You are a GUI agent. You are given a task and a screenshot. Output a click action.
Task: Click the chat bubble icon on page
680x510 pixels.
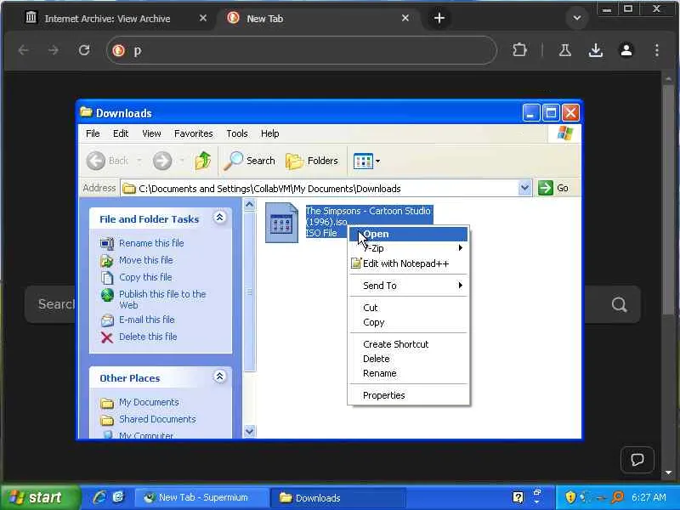(x=637, y=459)
